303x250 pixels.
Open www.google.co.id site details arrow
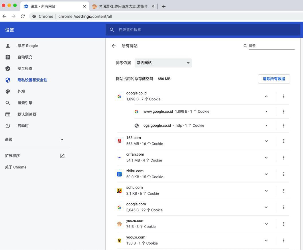point(266,112)
